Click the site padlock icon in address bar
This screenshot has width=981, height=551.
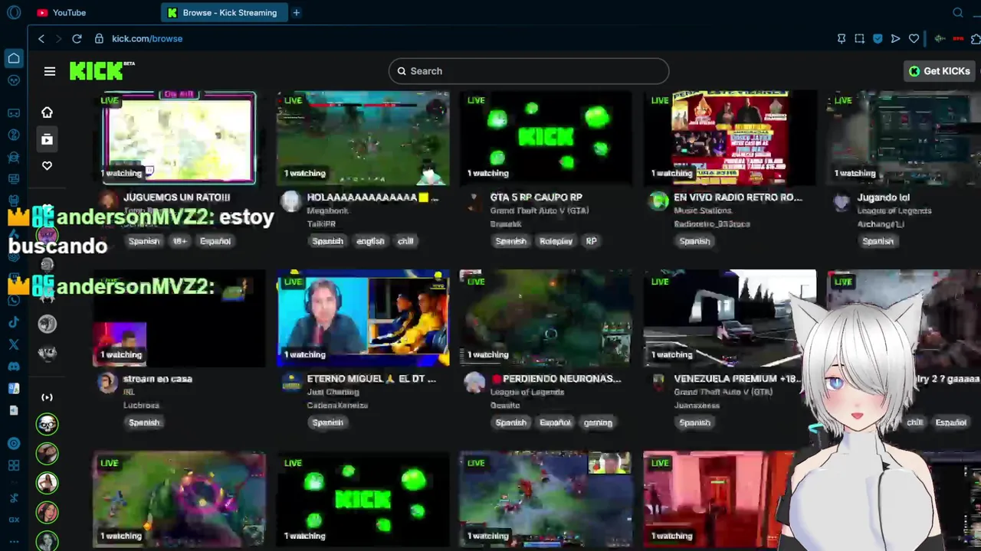pos(99,38)
